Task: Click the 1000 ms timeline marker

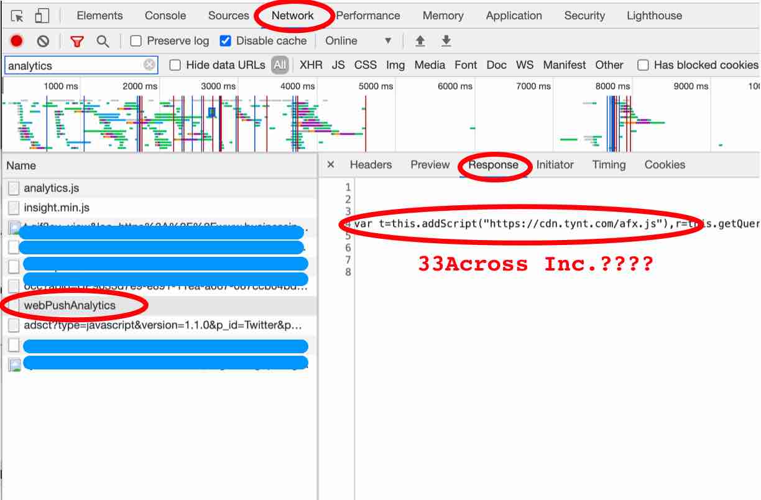Action: pyautogui.click(x=61, y=86)
